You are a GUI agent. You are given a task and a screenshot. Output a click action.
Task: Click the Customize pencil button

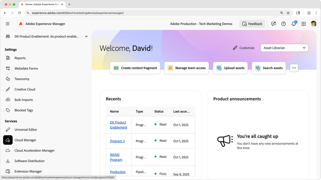tap(244, 48)
